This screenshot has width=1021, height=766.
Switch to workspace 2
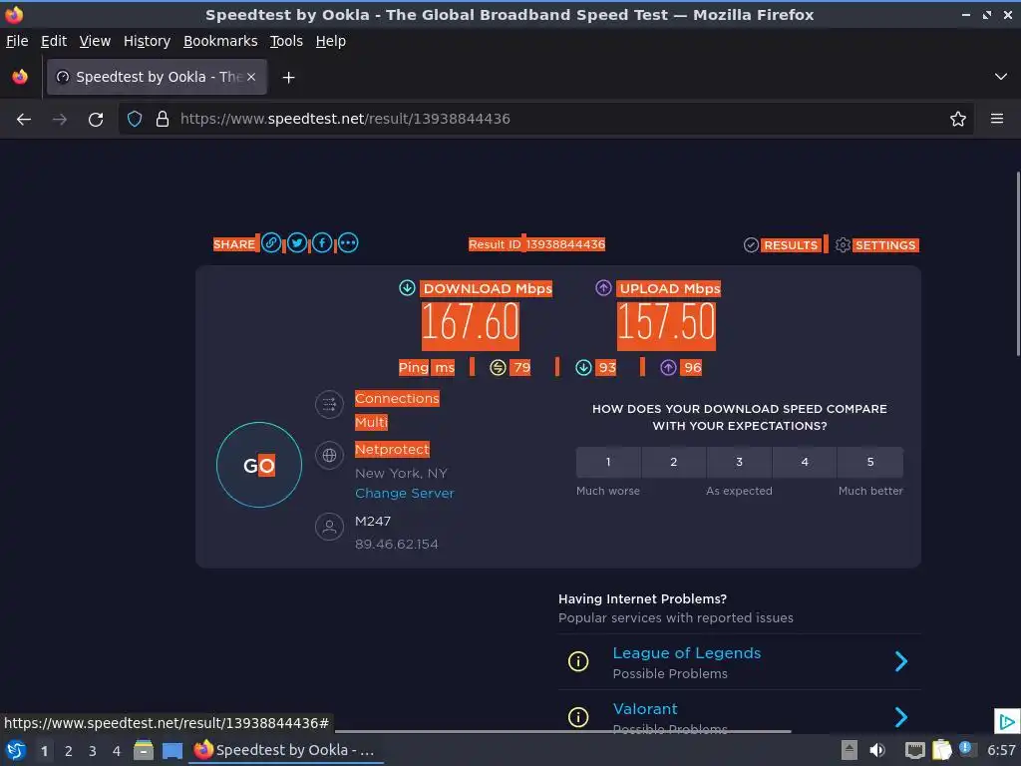point(69,751)
